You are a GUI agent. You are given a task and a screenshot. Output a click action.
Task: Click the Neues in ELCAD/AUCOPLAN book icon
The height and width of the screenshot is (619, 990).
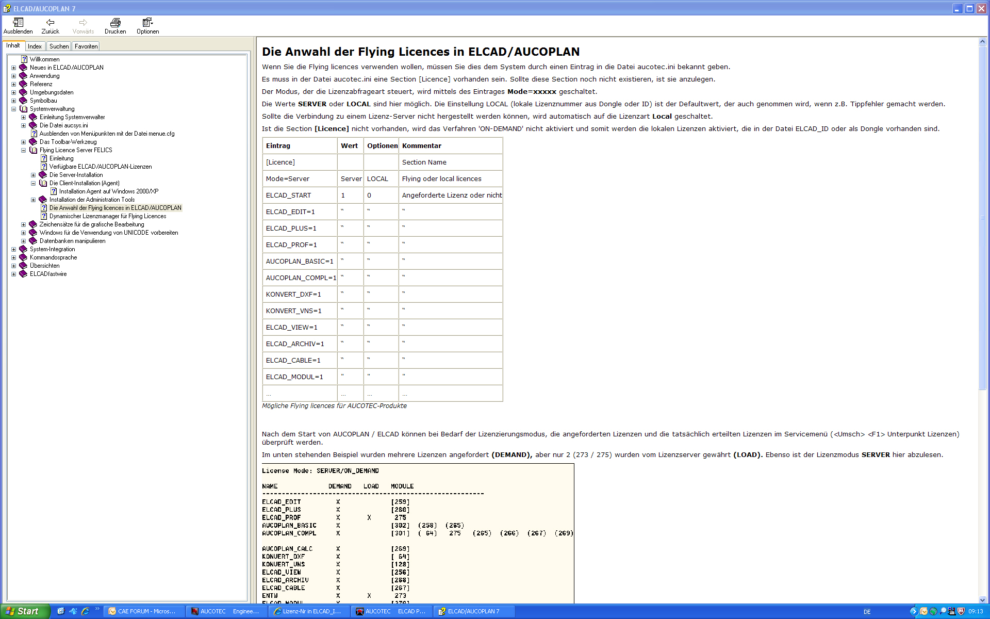(23, 68)
